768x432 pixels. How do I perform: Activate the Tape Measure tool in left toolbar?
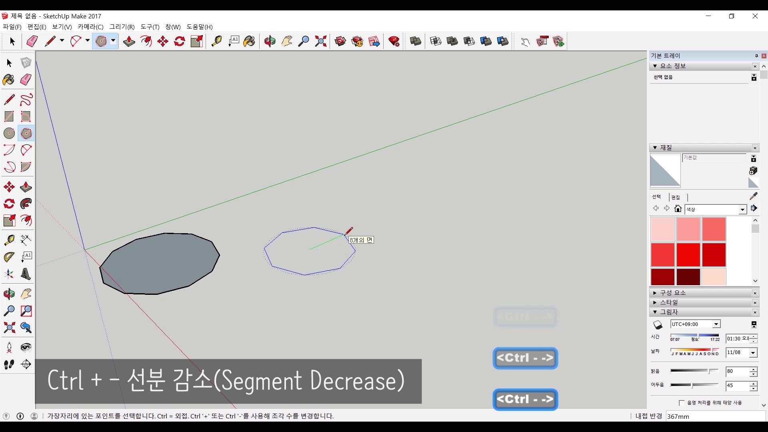point(9,240)
